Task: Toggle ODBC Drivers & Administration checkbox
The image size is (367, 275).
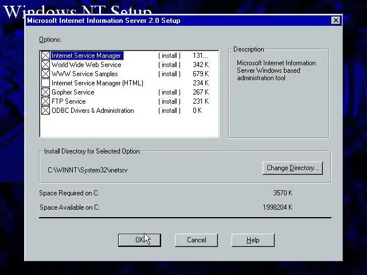Action: [45, 111]
